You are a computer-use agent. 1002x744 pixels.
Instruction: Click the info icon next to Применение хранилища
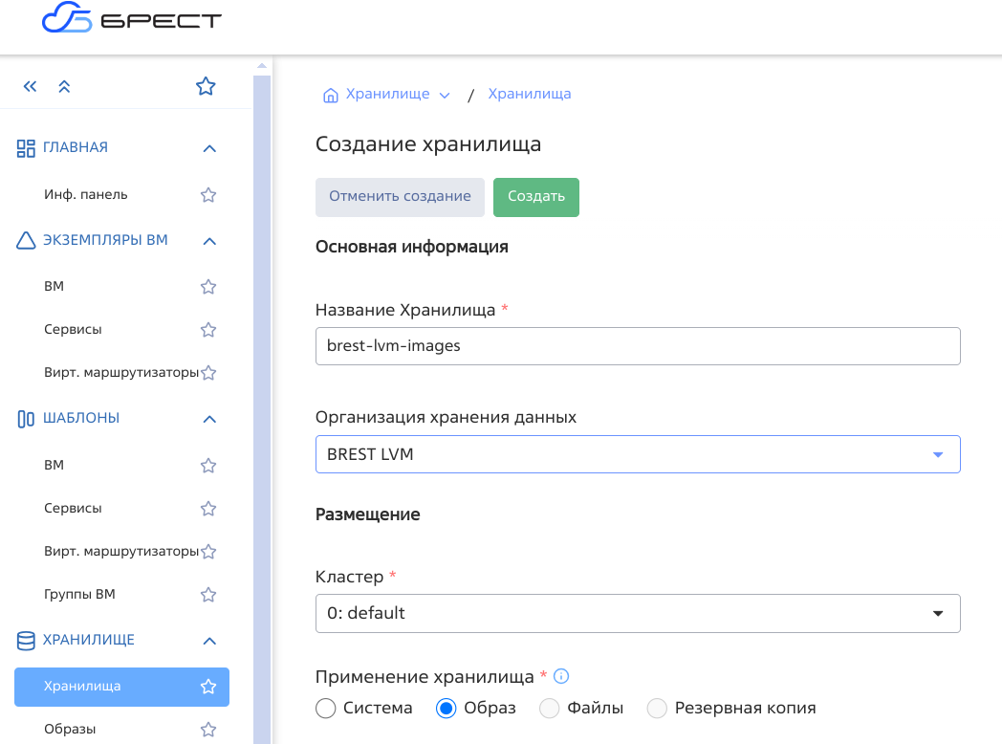coord(560,675)
